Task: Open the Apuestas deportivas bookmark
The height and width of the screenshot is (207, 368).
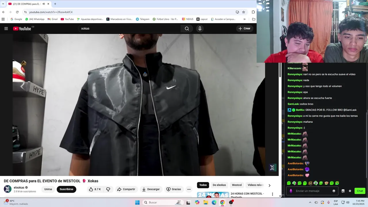Action: tap(90, 19)
